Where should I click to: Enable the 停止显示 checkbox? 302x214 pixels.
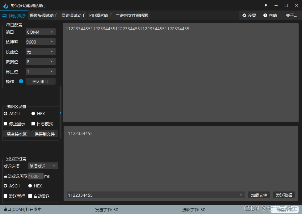tap(15, 124)
